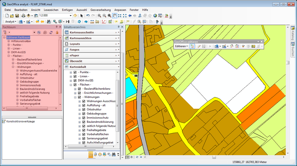Click the Undo arrow icon
This screenshot has width=297, height=166.
point(88,15)
